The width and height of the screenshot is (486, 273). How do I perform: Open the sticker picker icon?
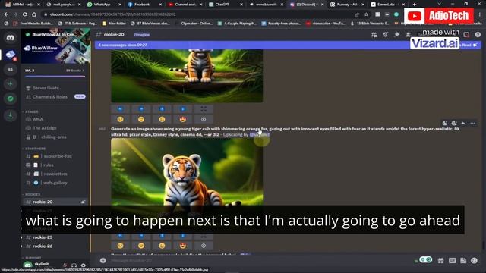click(463, 261)
